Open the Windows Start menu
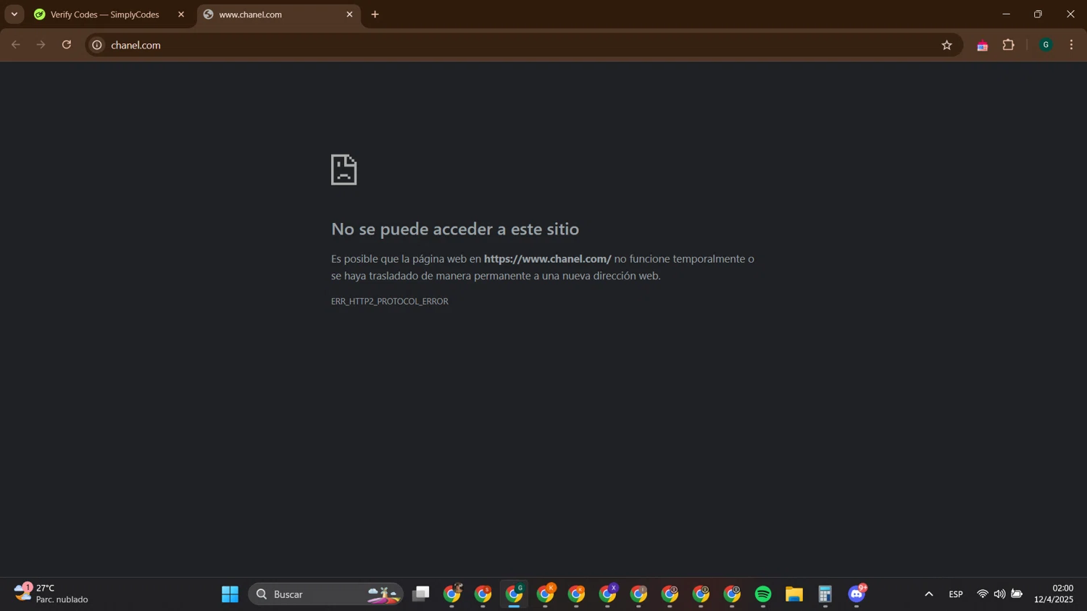1087x611 pixels. point(230,594)
